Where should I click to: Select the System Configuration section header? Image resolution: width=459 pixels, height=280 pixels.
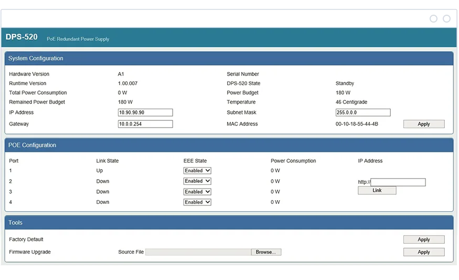229,58
